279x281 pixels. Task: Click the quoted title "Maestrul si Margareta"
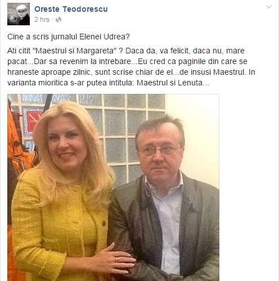tap(75, 51)
